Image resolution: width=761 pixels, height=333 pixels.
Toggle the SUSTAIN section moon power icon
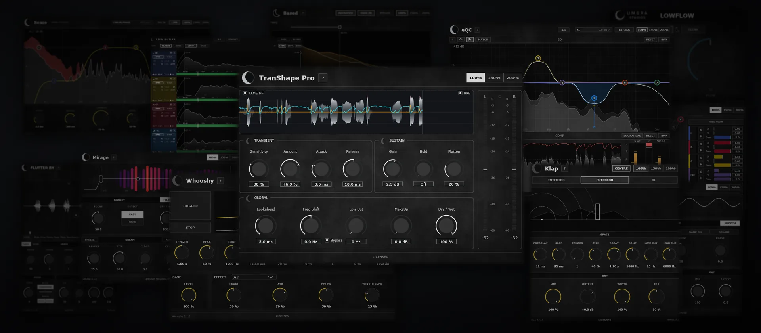pos(384,141)
